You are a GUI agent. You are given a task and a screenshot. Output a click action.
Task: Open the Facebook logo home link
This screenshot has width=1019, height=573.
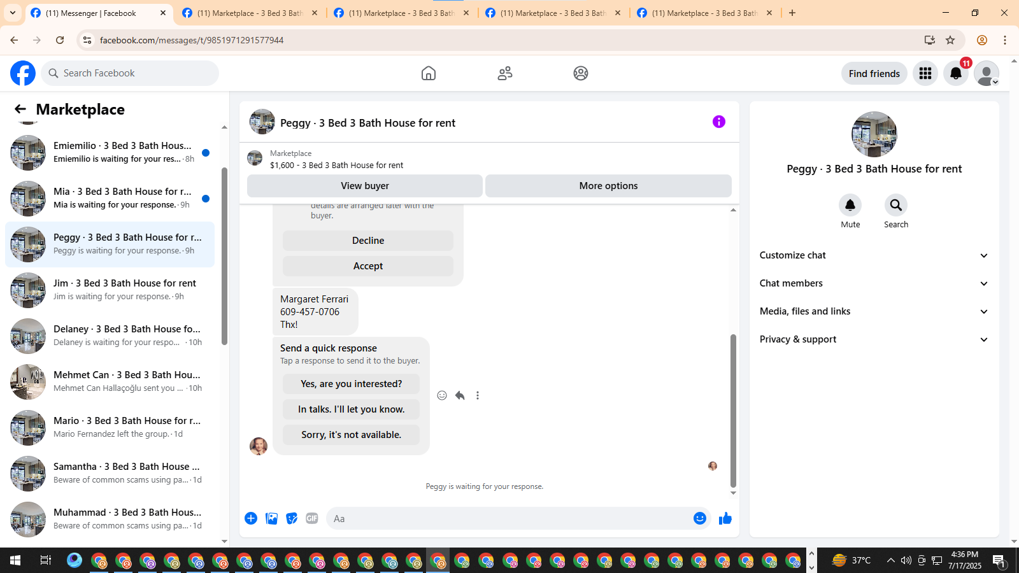pyautogui.click(x=23, y=73)
